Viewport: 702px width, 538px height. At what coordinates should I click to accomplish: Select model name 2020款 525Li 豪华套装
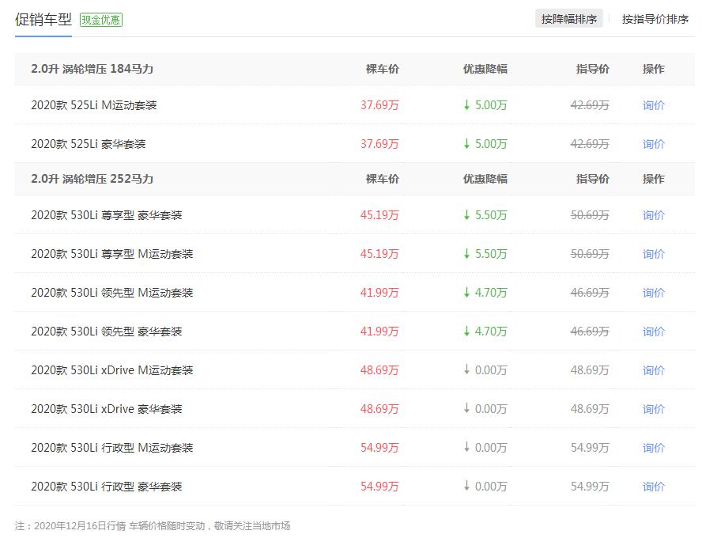click(x=89, y=144)
